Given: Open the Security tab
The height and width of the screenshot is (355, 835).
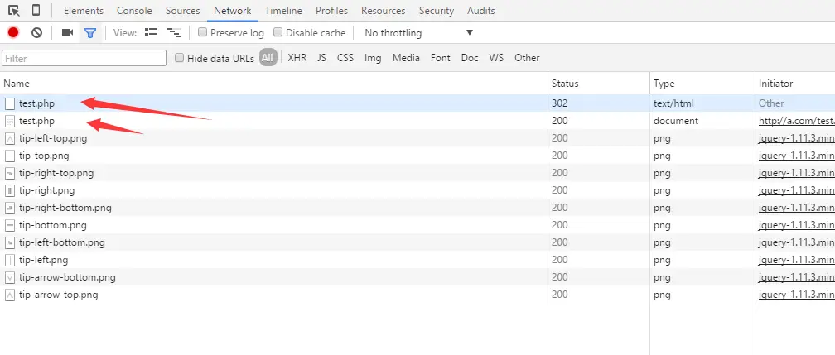Looking at the screenshot, I should point(437,11).
